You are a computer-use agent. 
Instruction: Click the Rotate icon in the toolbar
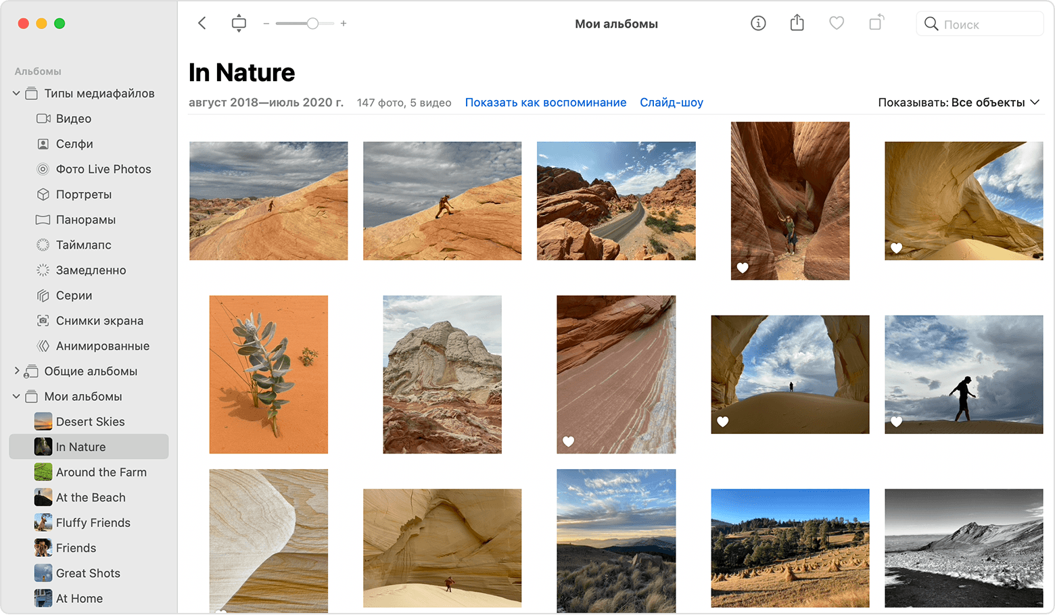pos(876,24)
